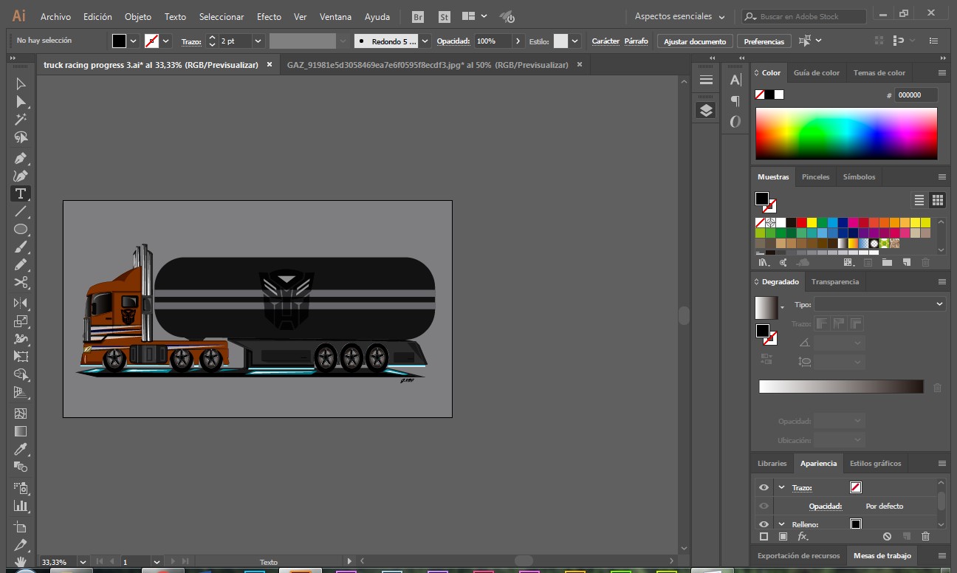This screenshot has height=573, width=957.
Task: Select the Blend tool
Action: pyautogui.click(x=21, y=467)
